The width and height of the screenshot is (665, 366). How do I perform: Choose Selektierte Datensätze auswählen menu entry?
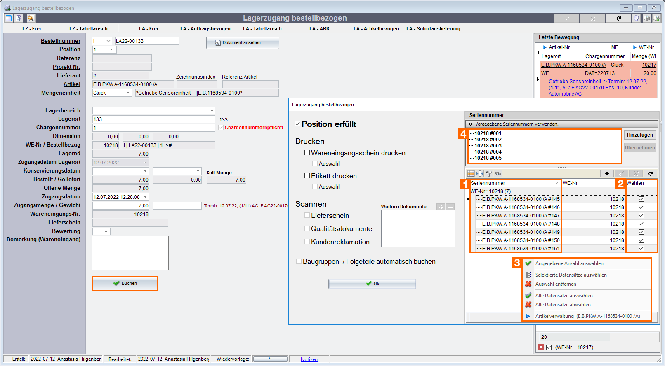click(587, 275)
